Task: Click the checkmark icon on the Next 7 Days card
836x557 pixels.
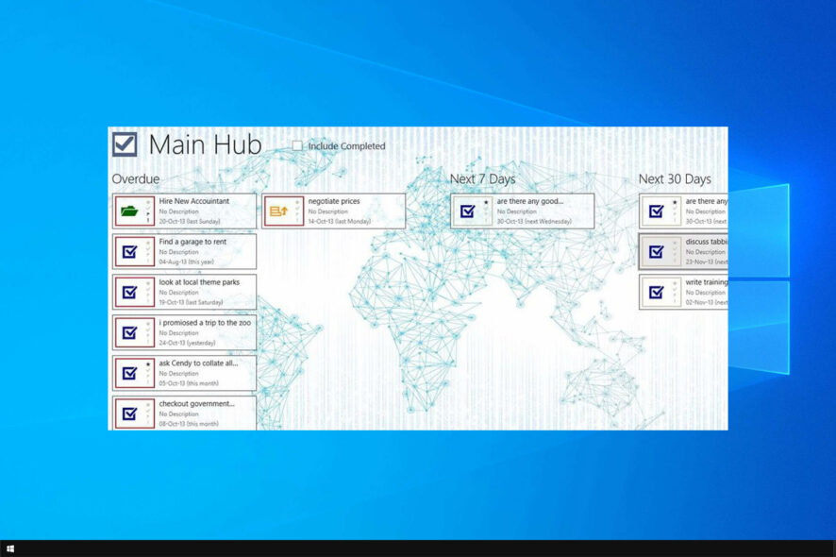Action: click(468, 211)
